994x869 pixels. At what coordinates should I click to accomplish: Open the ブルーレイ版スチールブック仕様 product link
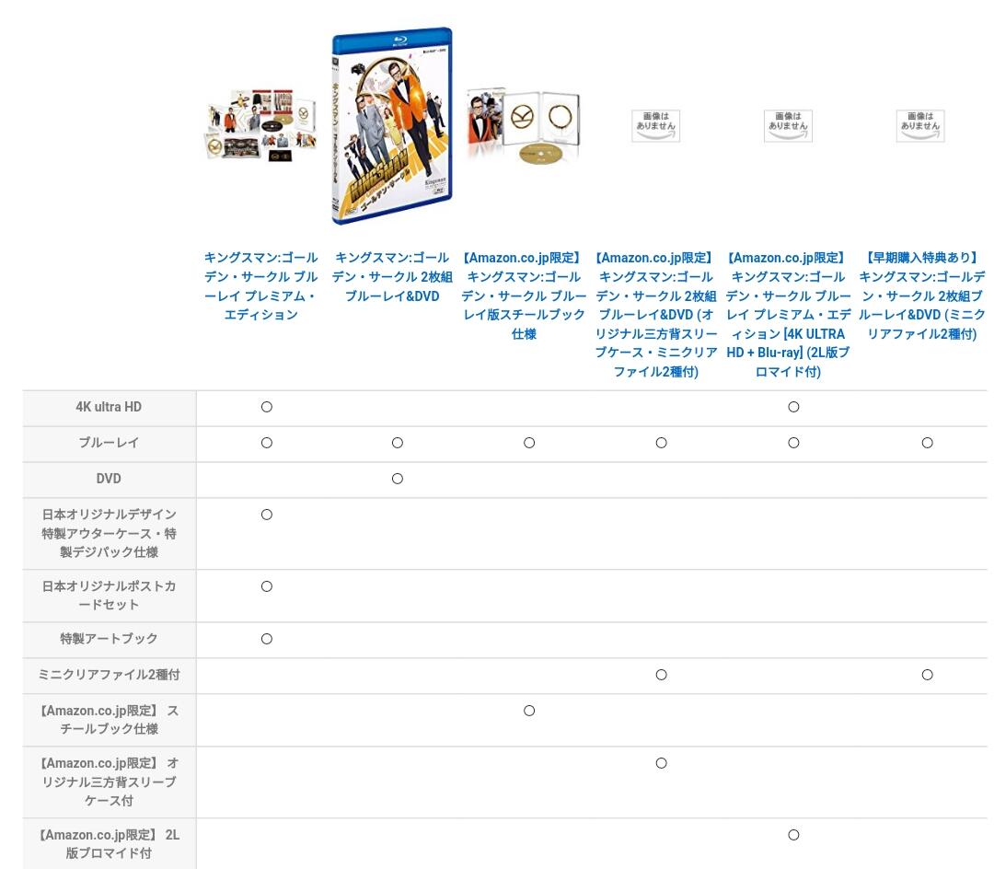pos(524,295)
